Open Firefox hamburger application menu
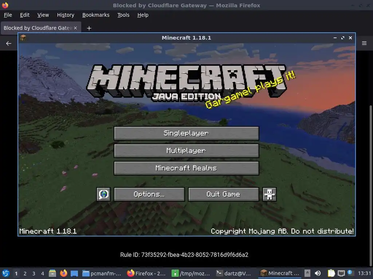The width and height of the screenshot is (373, 279). 364,43
